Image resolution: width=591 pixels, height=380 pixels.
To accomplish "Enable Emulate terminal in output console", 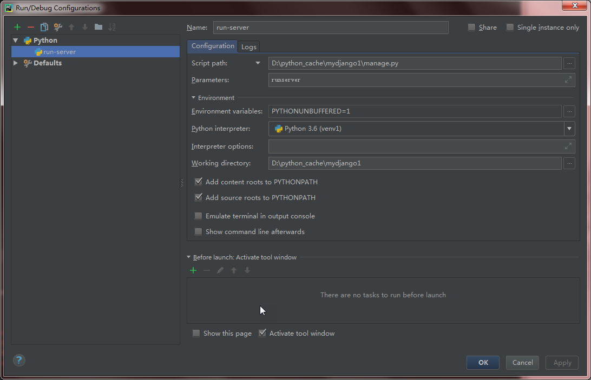I will pyautogui.click(x=199, y=216).
